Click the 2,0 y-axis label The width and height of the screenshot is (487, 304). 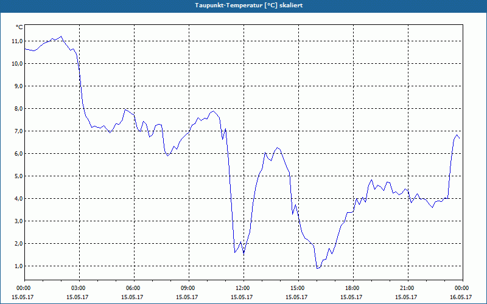point(18,244)
